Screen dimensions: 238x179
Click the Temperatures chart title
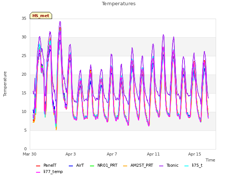119,4
